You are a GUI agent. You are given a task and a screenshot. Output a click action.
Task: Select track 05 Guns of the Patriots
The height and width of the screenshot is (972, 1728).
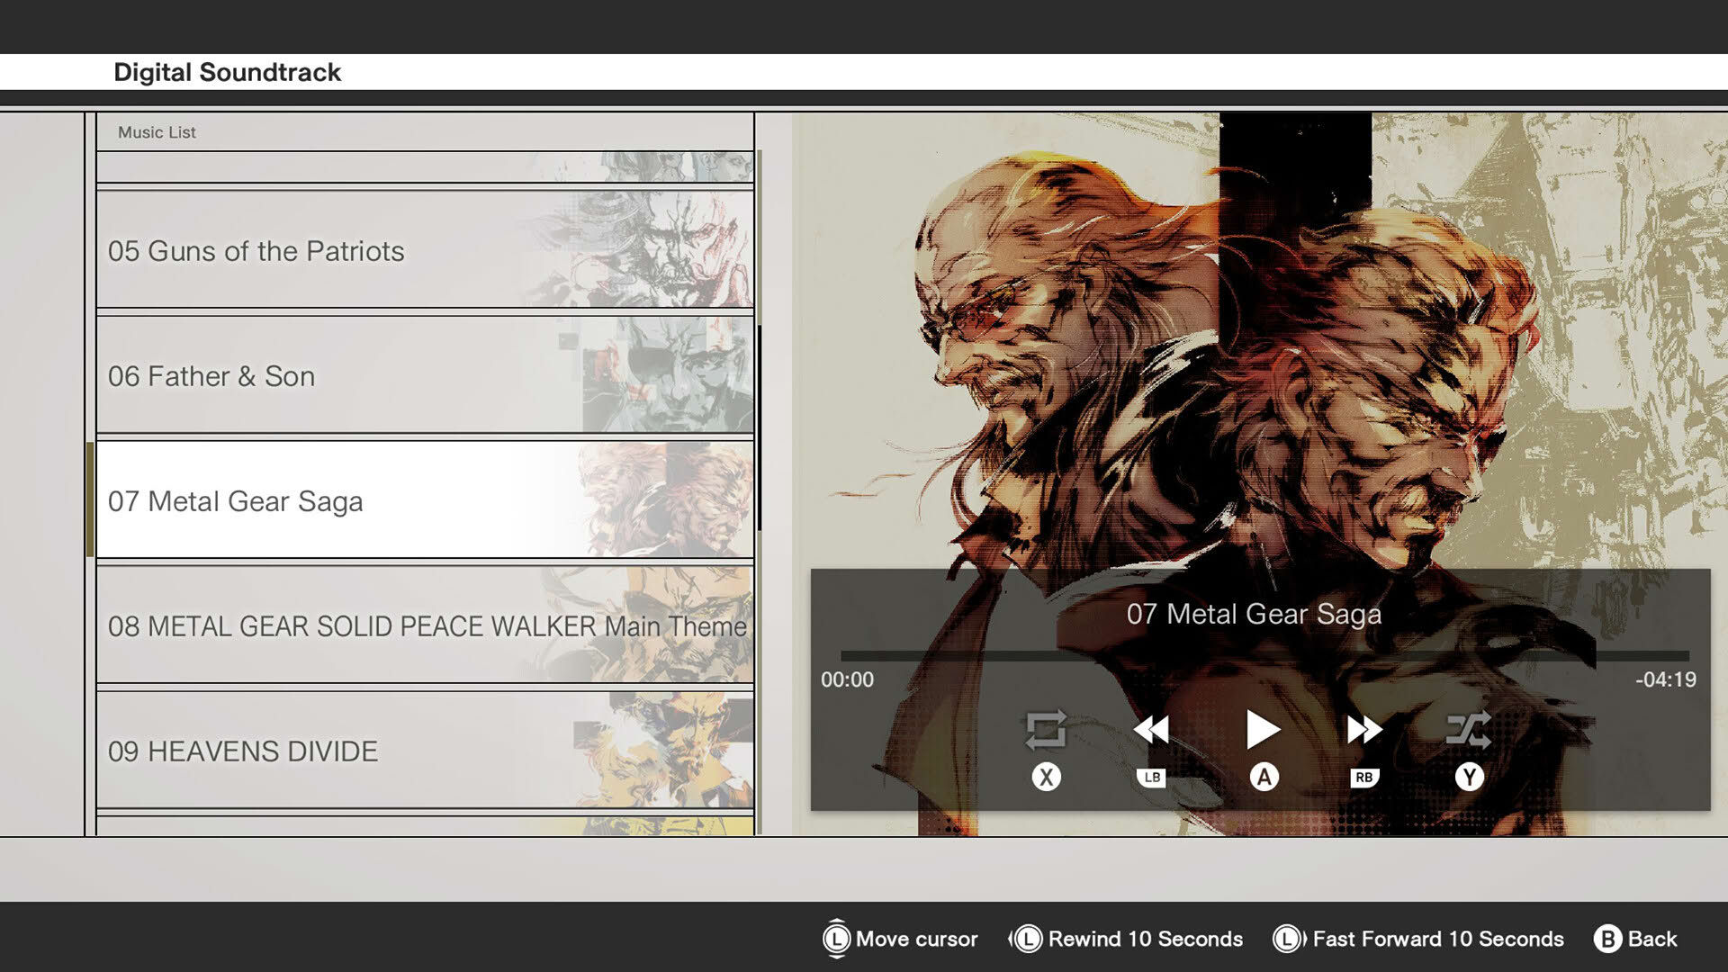[425, 250]
